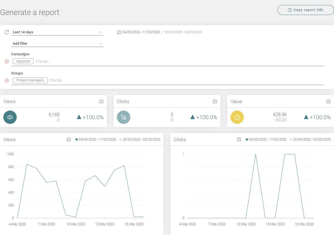Open calendar icon in Views chart header
The height and width of the screenshot is (235, 334).
tap(69, 139)
